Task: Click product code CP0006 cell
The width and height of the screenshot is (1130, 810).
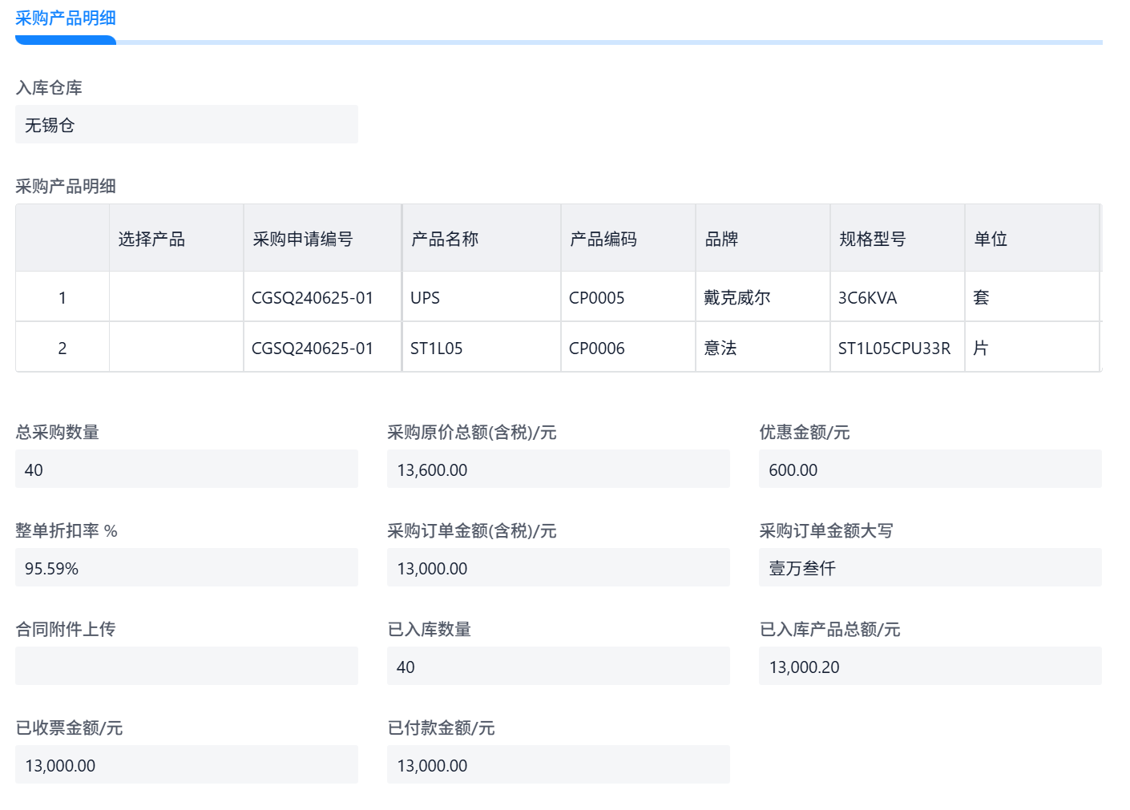Action: tap(628, 348)
